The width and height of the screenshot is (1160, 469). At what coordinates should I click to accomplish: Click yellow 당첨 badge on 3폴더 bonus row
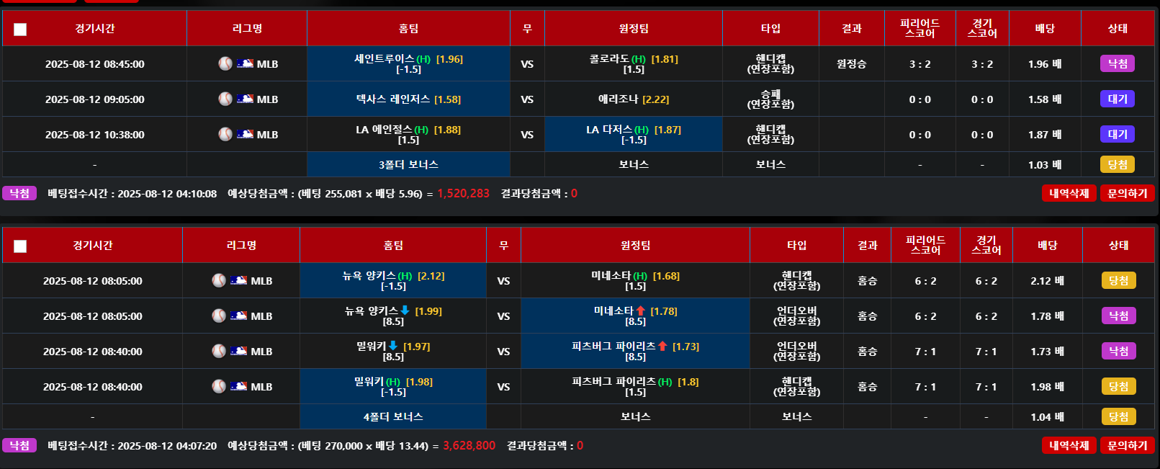point(1118,164)
